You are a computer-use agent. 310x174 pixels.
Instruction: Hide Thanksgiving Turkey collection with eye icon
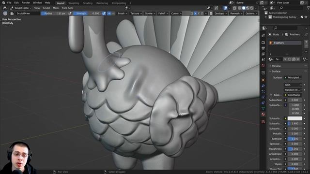click(x=306, y=17)
